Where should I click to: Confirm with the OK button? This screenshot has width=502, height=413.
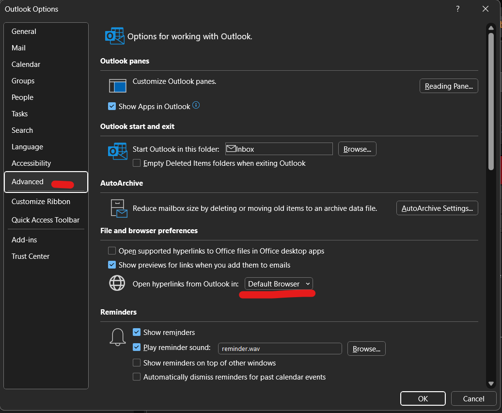tap(423, 398)
